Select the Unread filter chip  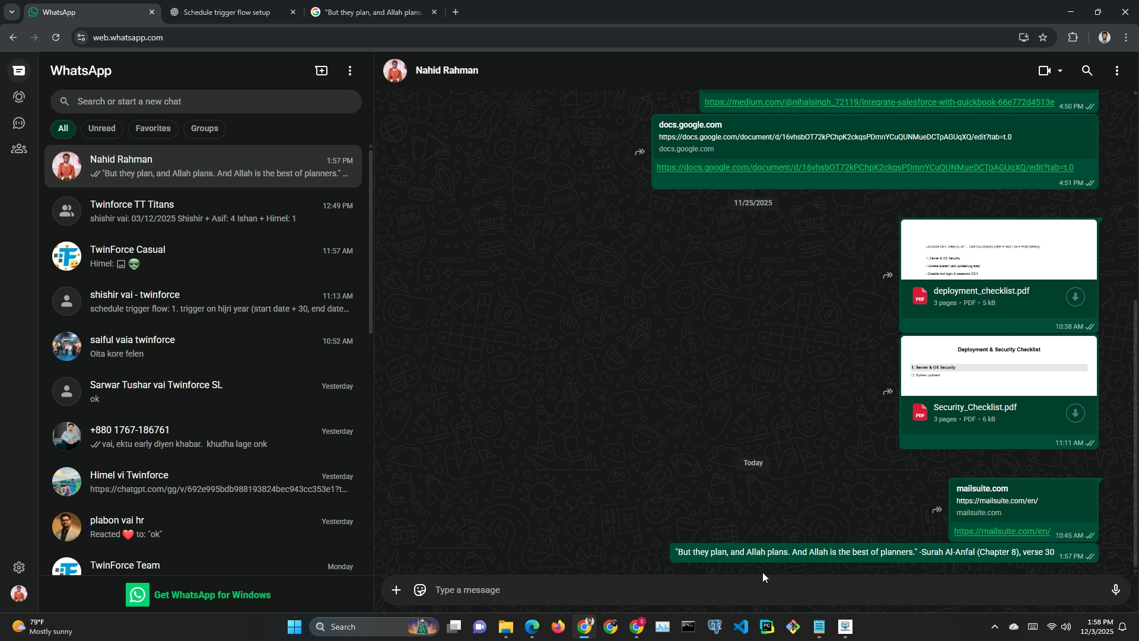[x=102, y=128]
